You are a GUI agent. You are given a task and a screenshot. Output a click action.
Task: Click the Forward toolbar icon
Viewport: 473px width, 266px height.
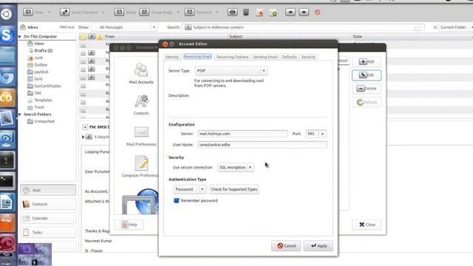pyautogui.click(x=189, y=12)
